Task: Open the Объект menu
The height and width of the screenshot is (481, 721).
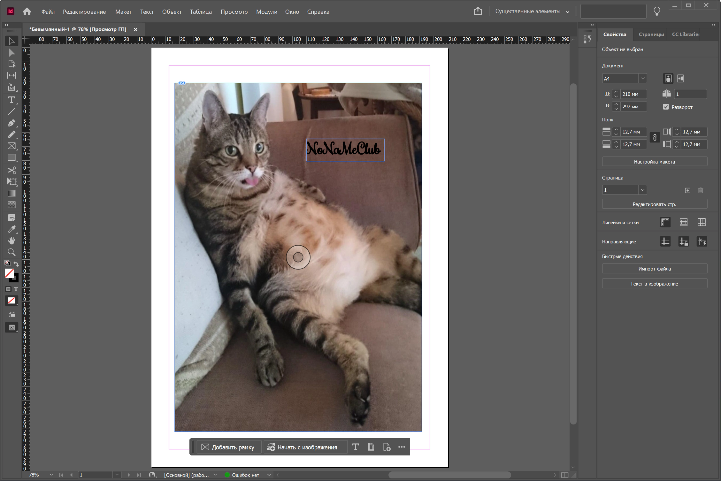Action: click(172, 12)
